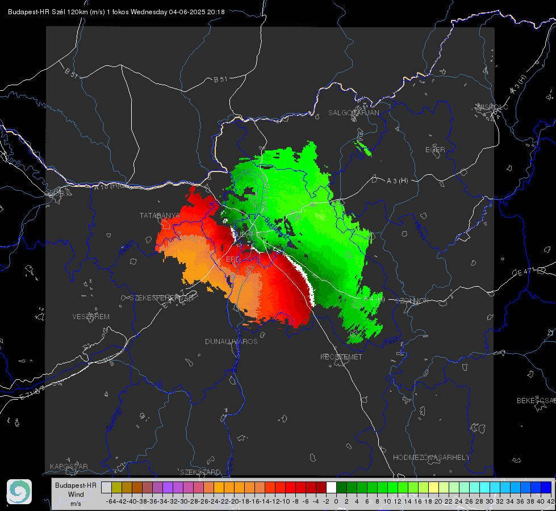Click the DUNAÚJVÁROS city label
556x511 pixels.
tap(231, 341)
